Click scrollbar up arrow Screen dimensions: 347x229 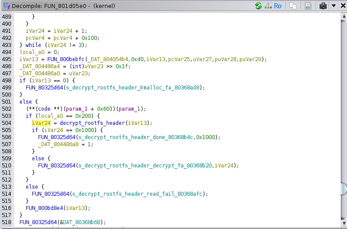pos(344,16)
